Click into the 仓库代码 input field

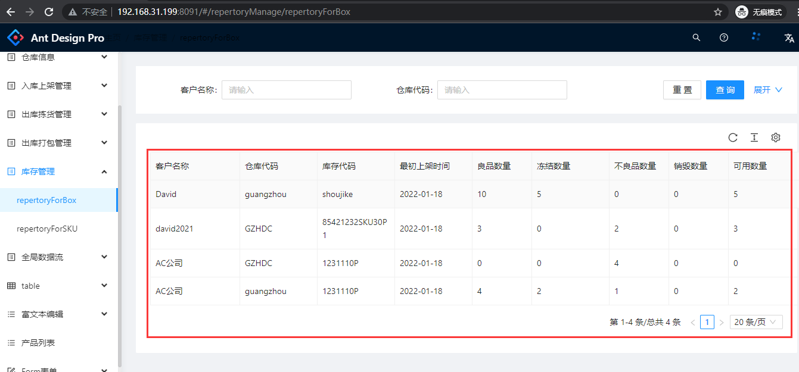pos(502,90)
